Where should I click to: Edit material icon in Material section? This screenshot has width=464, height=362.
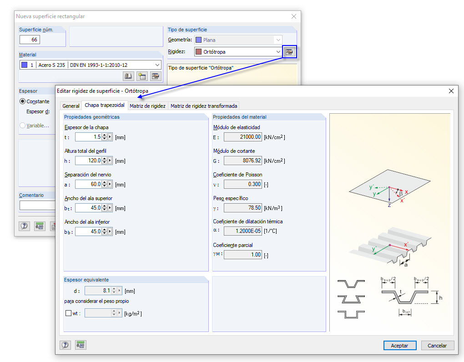pyautogui.click(x=156, y=76)
